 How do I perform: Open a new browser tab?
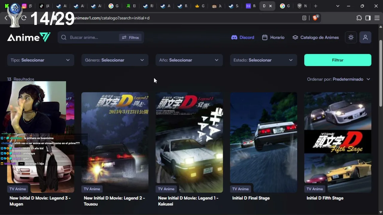click(315, 6)
